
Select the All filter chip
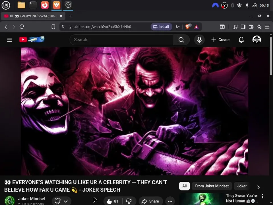tap(184, 186)
